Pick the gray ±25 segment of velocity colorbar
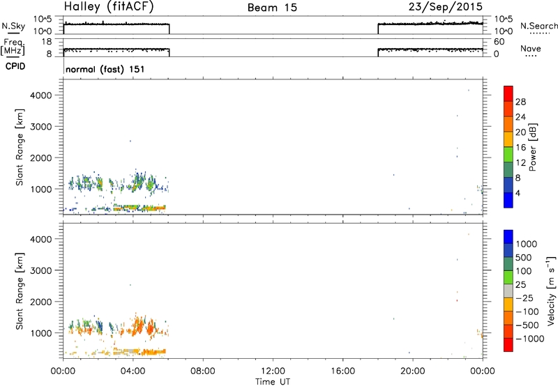 click(508, 291)
